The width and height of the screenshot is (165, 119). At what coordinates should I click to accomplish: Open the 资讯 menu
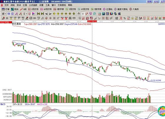(x=19, y=5)
